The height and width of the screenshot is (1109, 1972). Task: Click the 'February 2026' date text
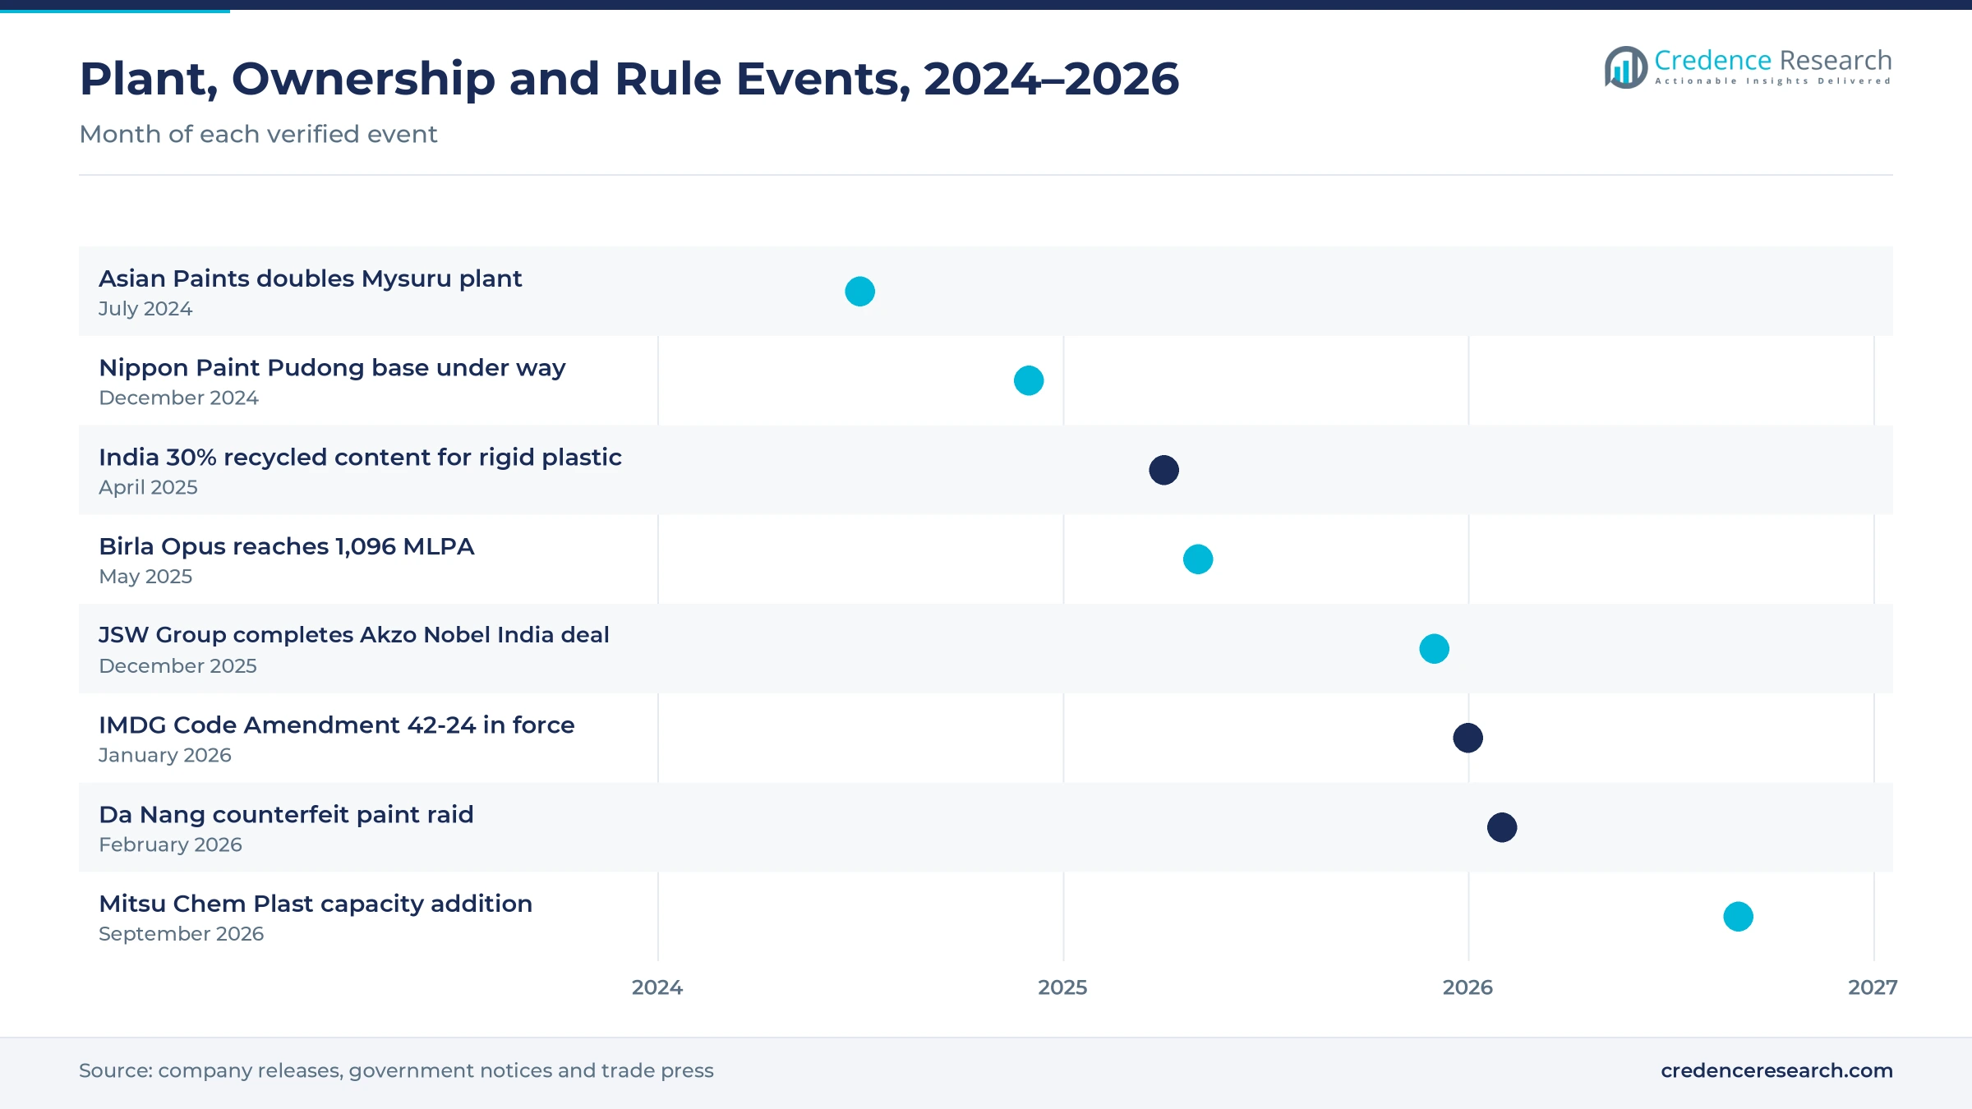tap(170, 844)
